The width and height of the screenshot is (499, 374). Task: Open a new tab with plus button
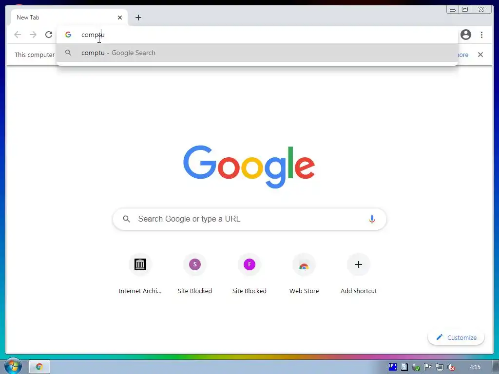[x=138, y=18]
